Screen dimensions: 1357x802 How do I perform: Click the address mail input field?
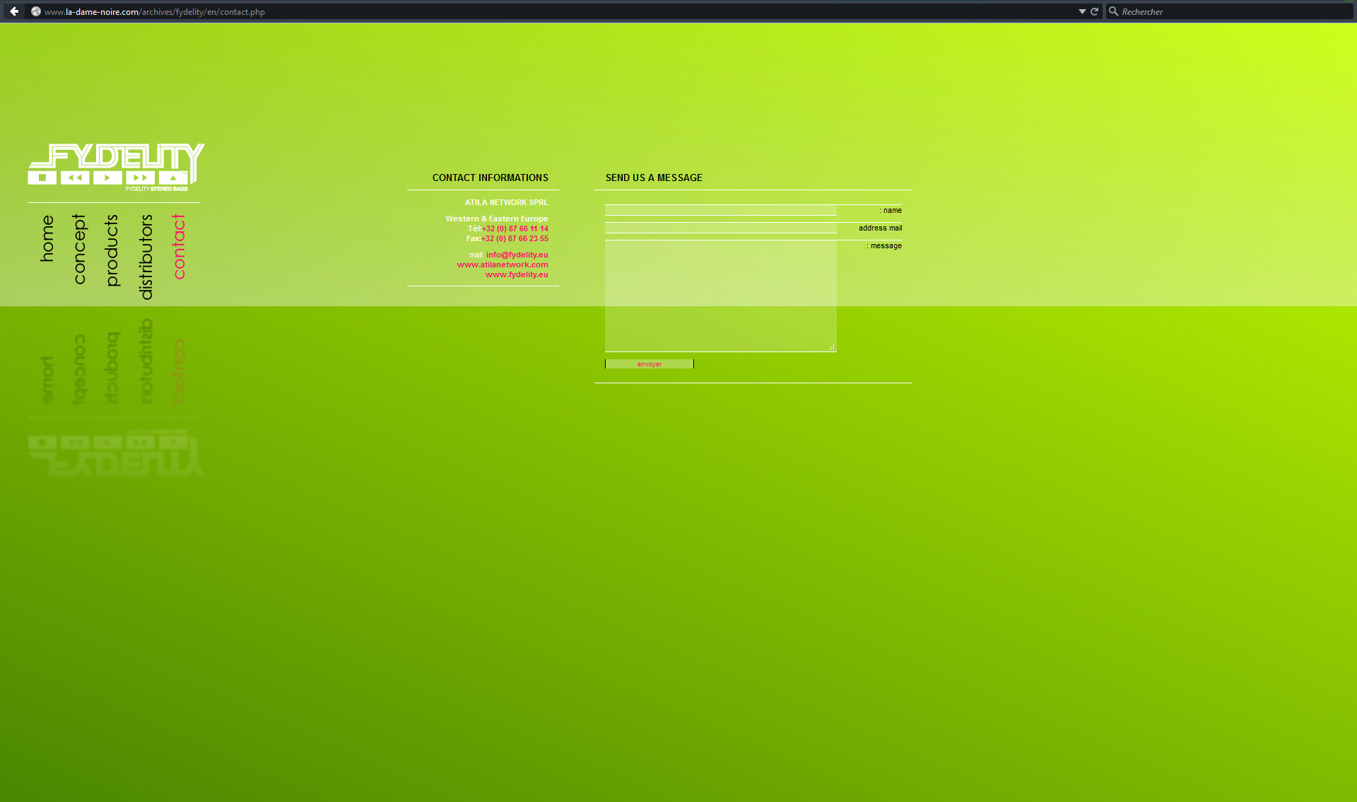click(720, 227)
